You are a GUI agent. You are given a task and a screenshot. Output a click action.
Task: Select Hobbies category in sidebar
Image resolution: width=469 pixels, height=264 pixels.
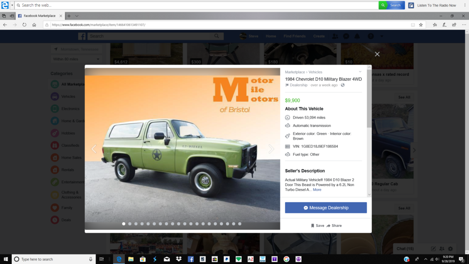pyautogui.click(x=68, y=133)
